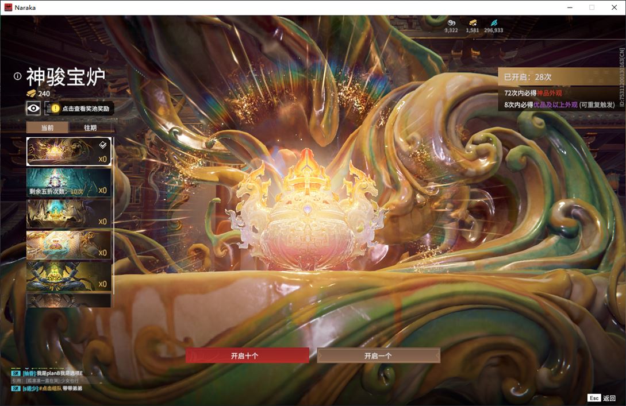Click the Esc 返回 button
Image resolution: width=626 pixels, height=406 pixels.
tap(602, 397)
